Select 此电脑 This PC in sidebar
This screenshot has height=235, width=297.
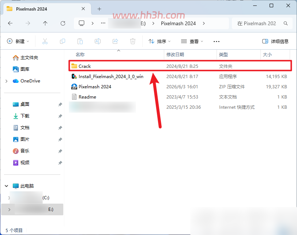(23, 186)
